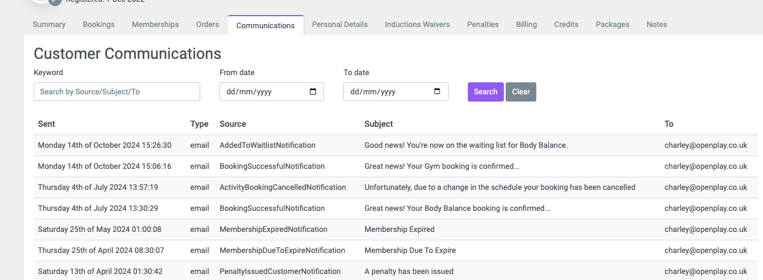Viewport: 763px width, 280px height.
Task: Go to the Billing tab
Action: pyautogui.click(x=526, y=25)
